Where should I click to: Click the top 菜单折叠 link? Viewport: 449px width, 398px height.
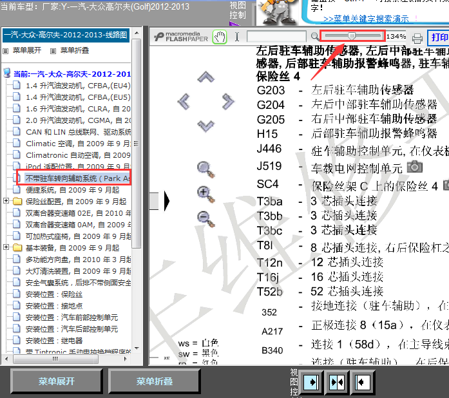tap(75, 51)
